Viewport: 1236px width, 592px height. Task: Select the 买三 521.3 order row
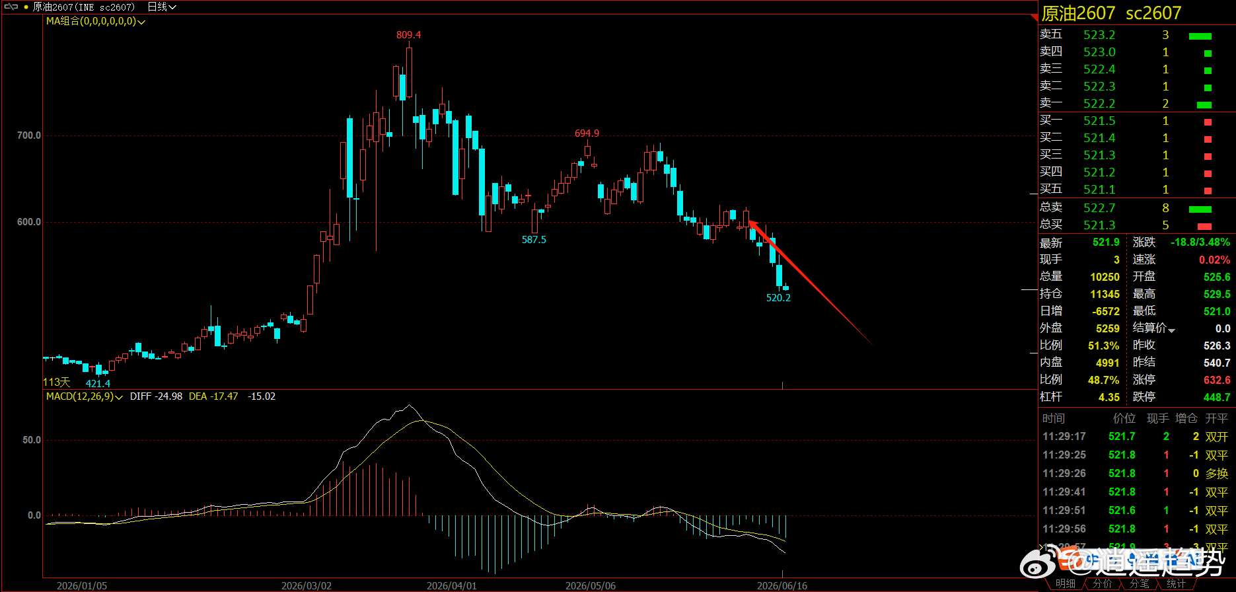(1137, 155)
